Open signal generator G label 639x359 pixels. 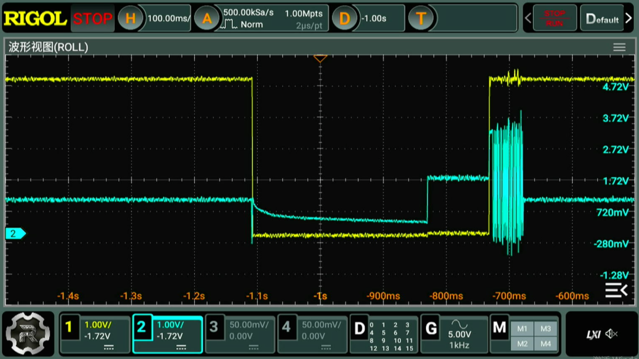431,328
